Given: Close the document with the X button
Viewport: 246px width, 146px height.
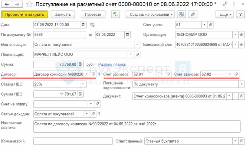Looking at the screenshot, I should [x=242, y=4].
